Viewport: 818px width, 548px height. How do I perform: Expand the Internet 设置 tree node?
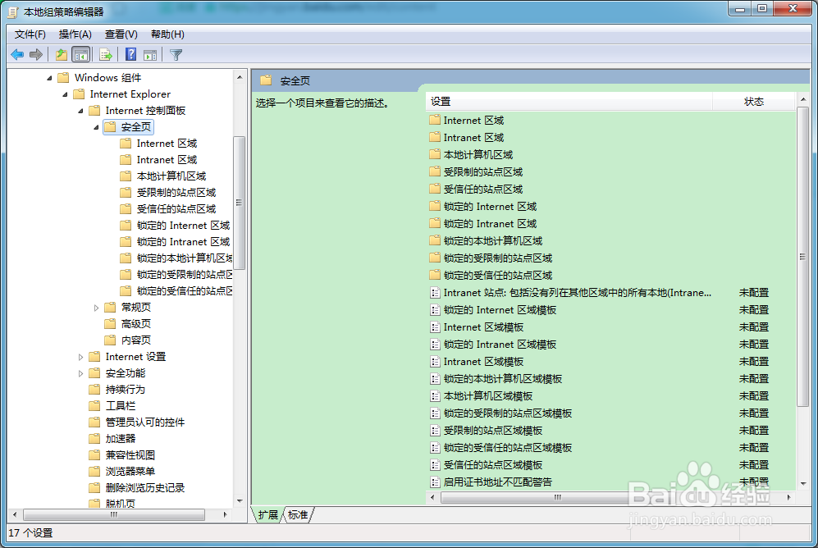pyautogui.click(x=81, y=357)
